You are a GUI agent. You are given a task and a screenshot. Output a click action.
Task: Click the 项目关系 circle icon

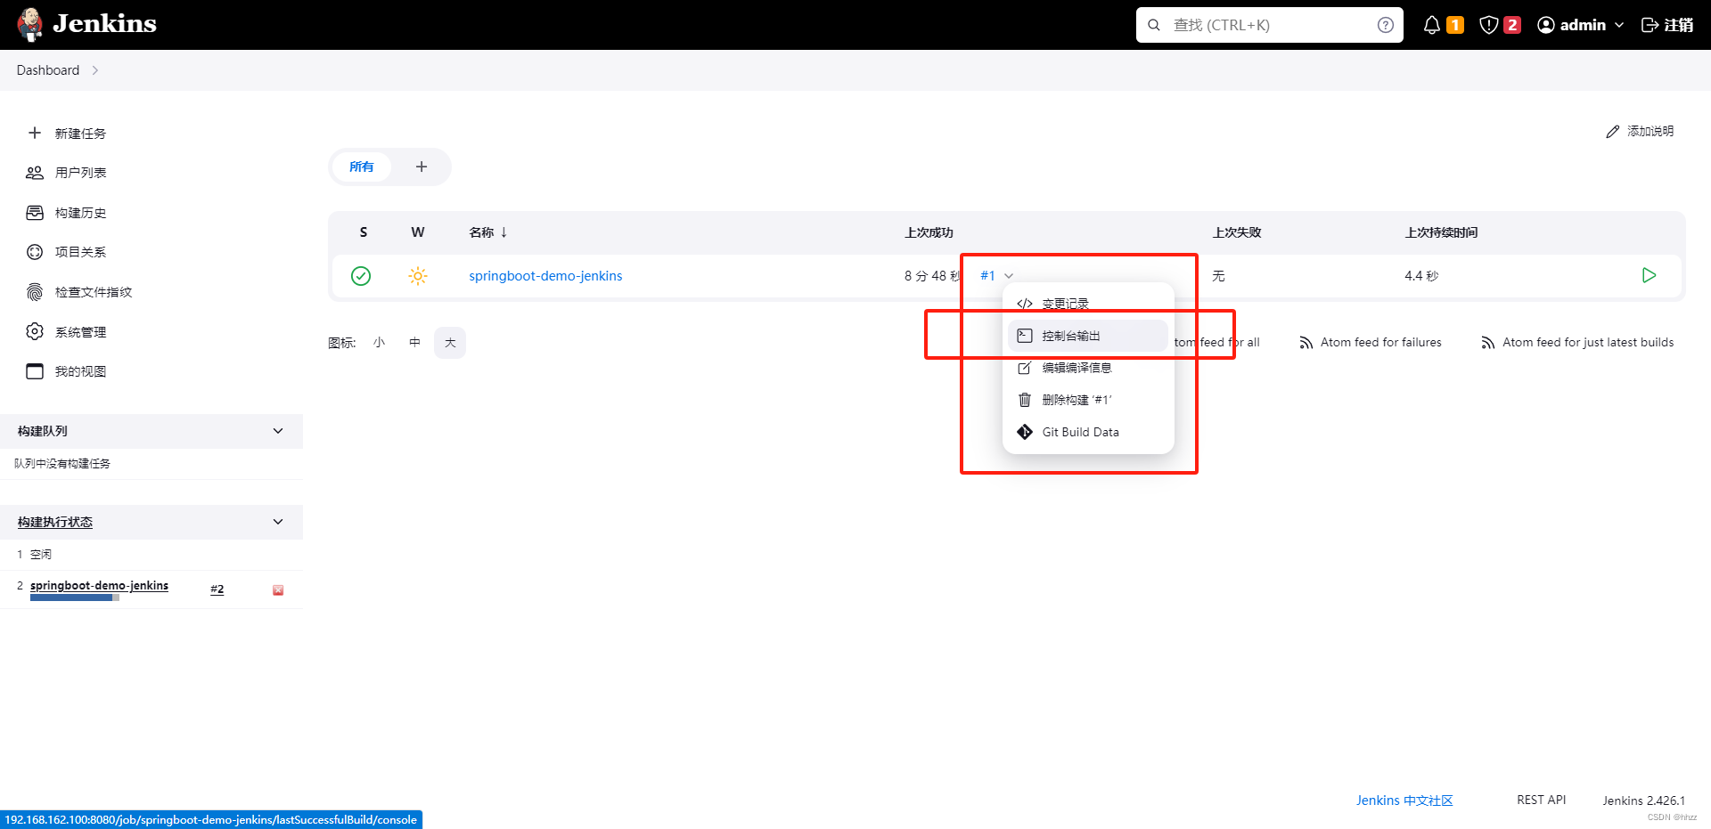[x=35, y=252]
